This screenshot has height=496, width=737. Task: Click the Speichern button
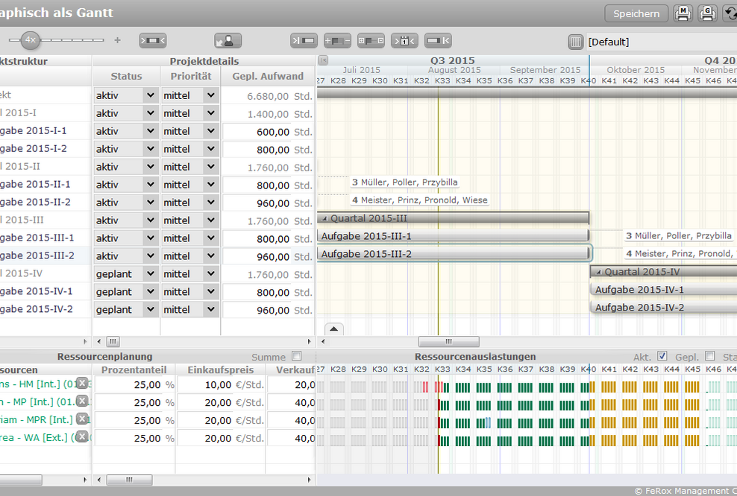click(636, 13)
